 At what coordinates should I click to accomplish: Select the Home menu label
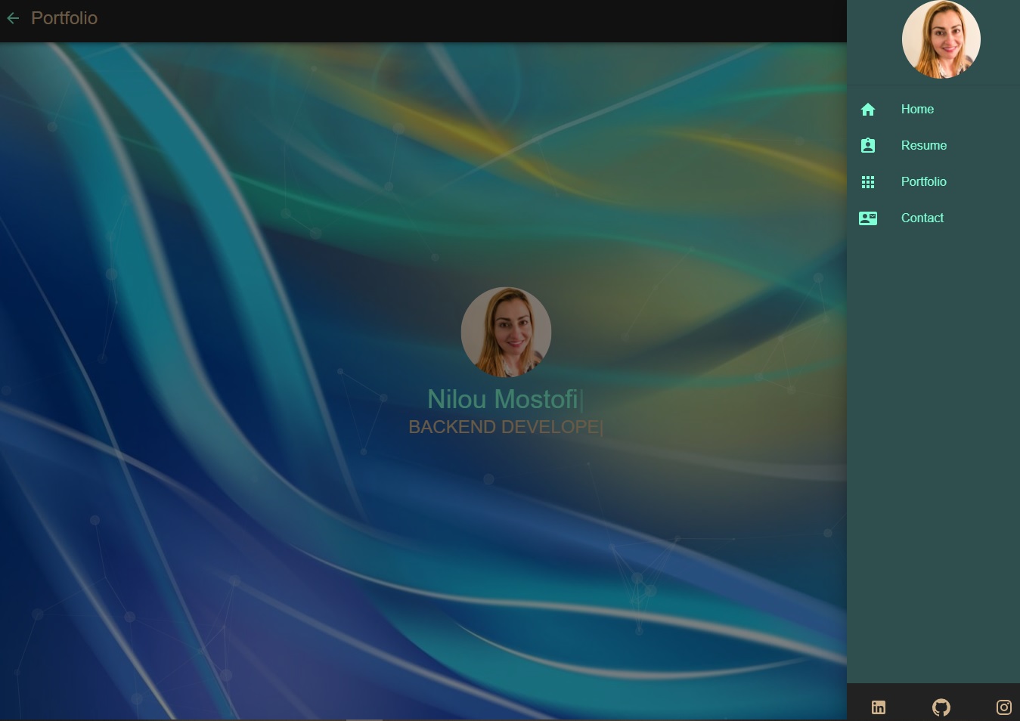[x=917, y=110]
